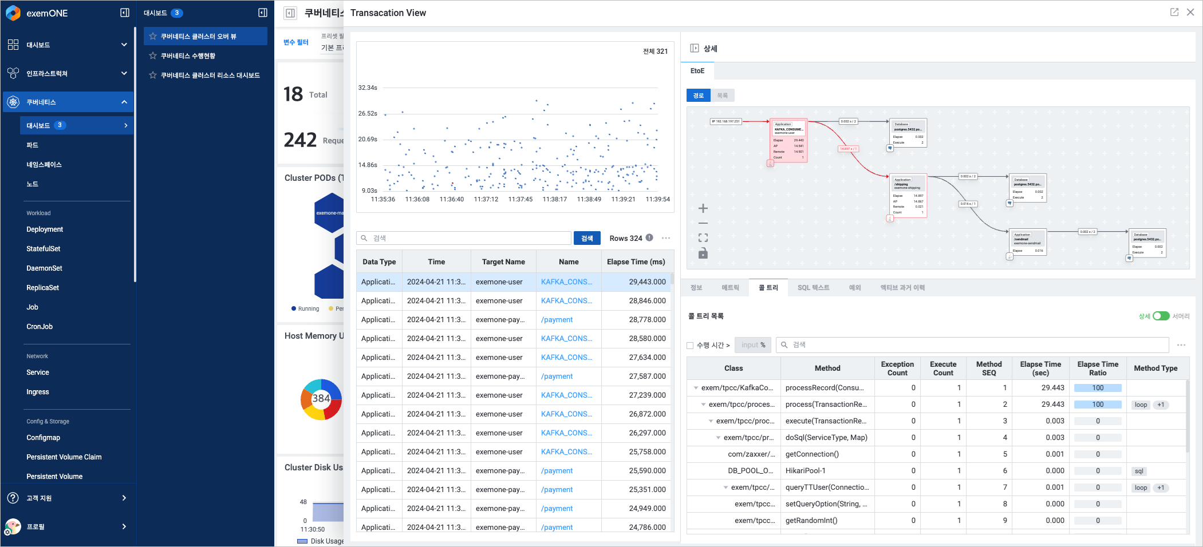This screenshot has width=1203, height=547.
Task: Toggle the 상세/서머리 switch
Action: 1161,316
